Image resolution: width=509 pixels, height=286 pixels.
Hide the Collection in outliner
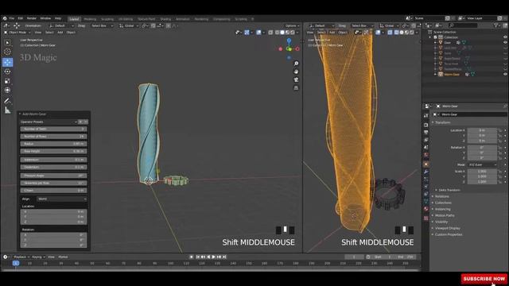click(x=505, y=37)
